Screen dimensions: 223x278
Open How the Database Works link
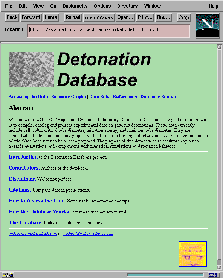[40, 212]
